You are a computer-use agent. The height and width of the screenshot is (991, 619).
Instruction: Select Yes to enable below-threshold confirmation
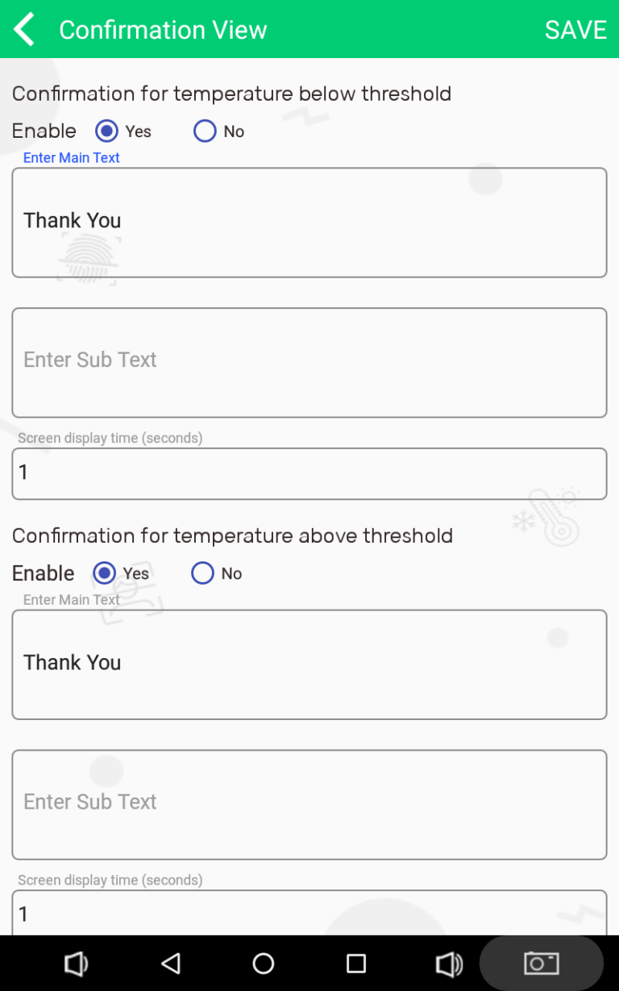tap(106, 131)
